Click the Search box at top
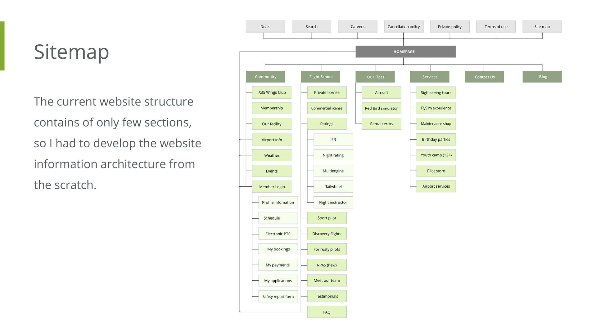The width and height of the screenshot is (596, 335). tap(311, 27)
